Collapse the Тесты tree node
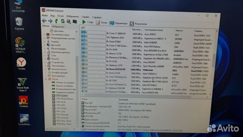Screen dimensions: 243x137 [x=45, y=79]
